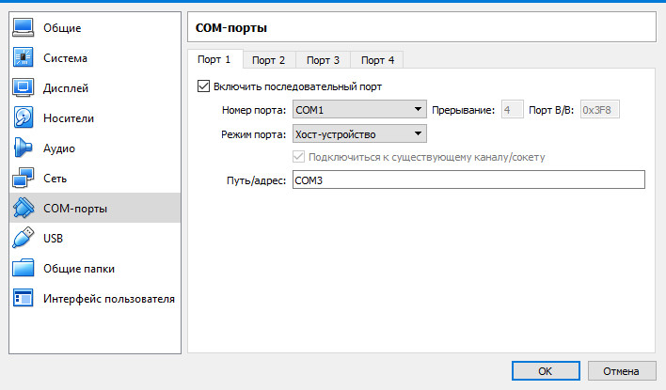Switch to the Порт 2 tab
This screenshot has height=390, width=666.
pos(268,60)
